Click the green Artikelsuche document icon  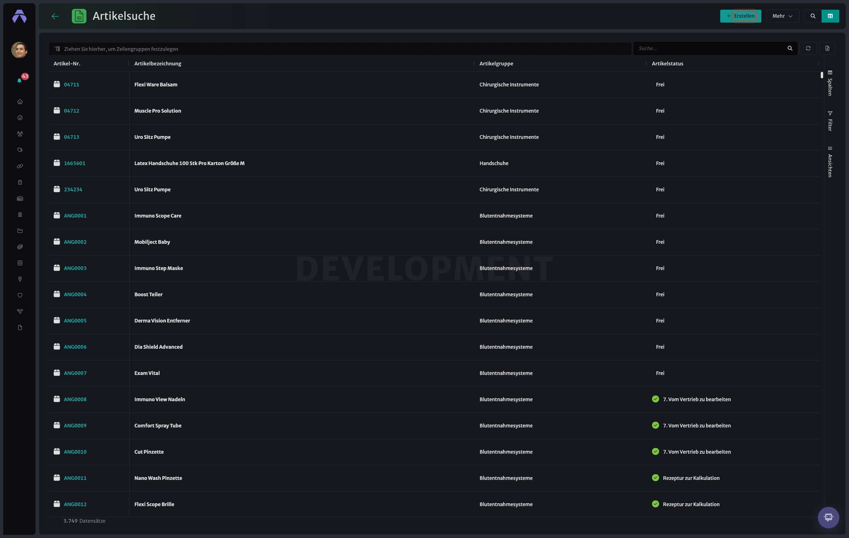79,16
